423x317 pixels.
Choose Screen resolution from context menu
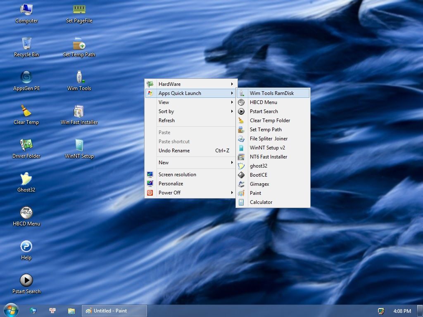(177, 175)
